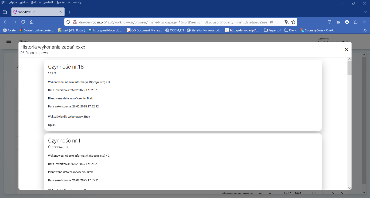Open the app sidebar menu (hamburger) below tabs
Image resolution: width=370 pixels, height=198 pixels.
click(x=9, y=41)
